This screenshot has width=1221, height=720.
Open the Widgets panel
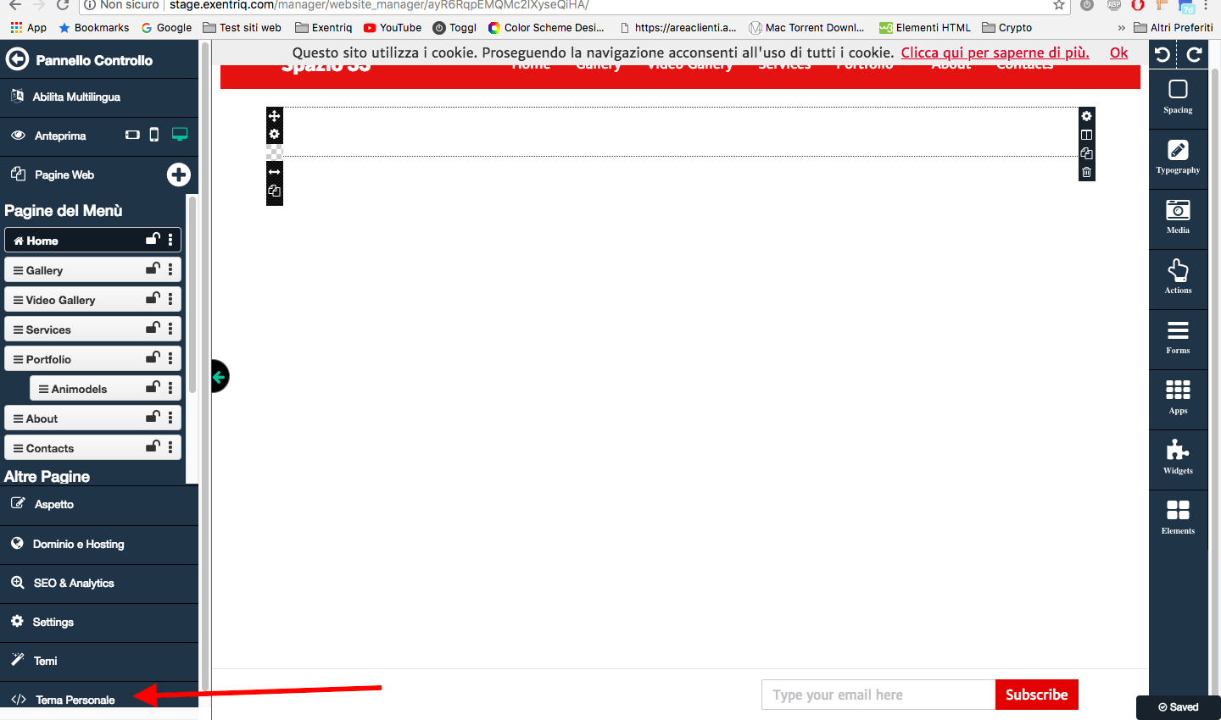point(1178,457)
